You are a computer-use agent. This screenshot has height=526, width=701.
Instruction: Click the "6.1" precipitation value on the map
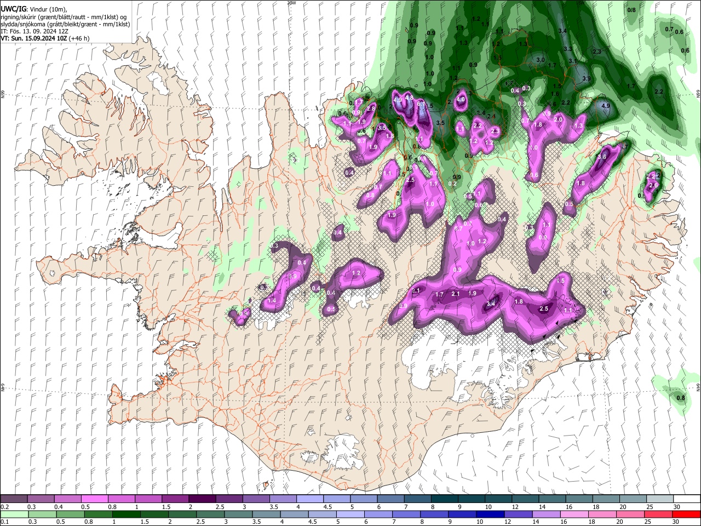(421, 104)
